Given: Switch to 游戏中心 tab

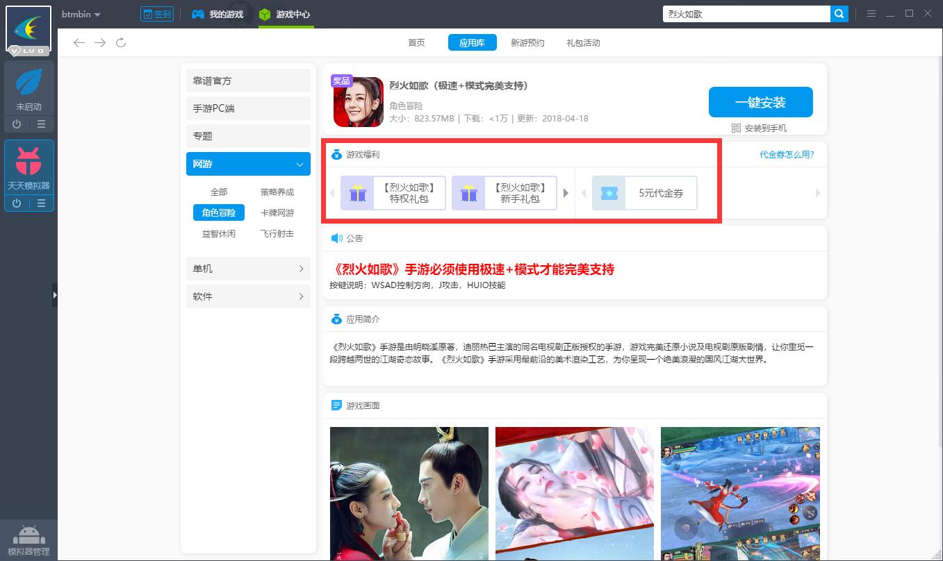Looking at the screenshot, I should (x=285, y=15).
